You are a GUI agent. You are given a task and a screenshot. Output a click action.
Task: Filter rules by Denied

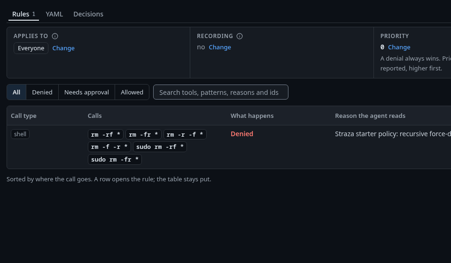(42, 92)
